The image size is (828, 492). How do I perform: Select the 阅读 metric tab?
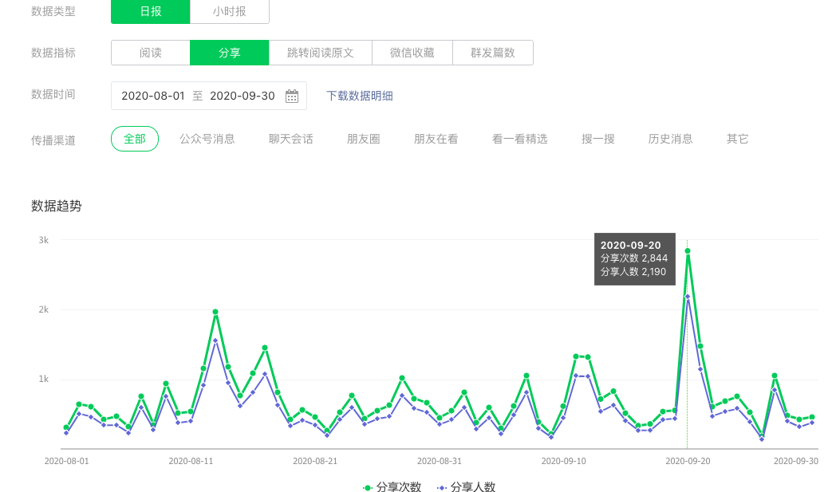point(151,53)
